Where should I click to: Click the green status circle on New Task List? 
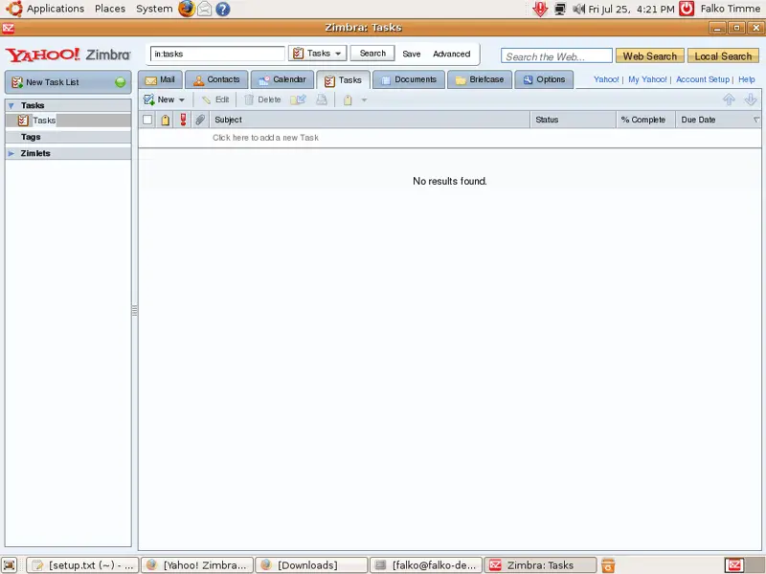click(121, 82)
